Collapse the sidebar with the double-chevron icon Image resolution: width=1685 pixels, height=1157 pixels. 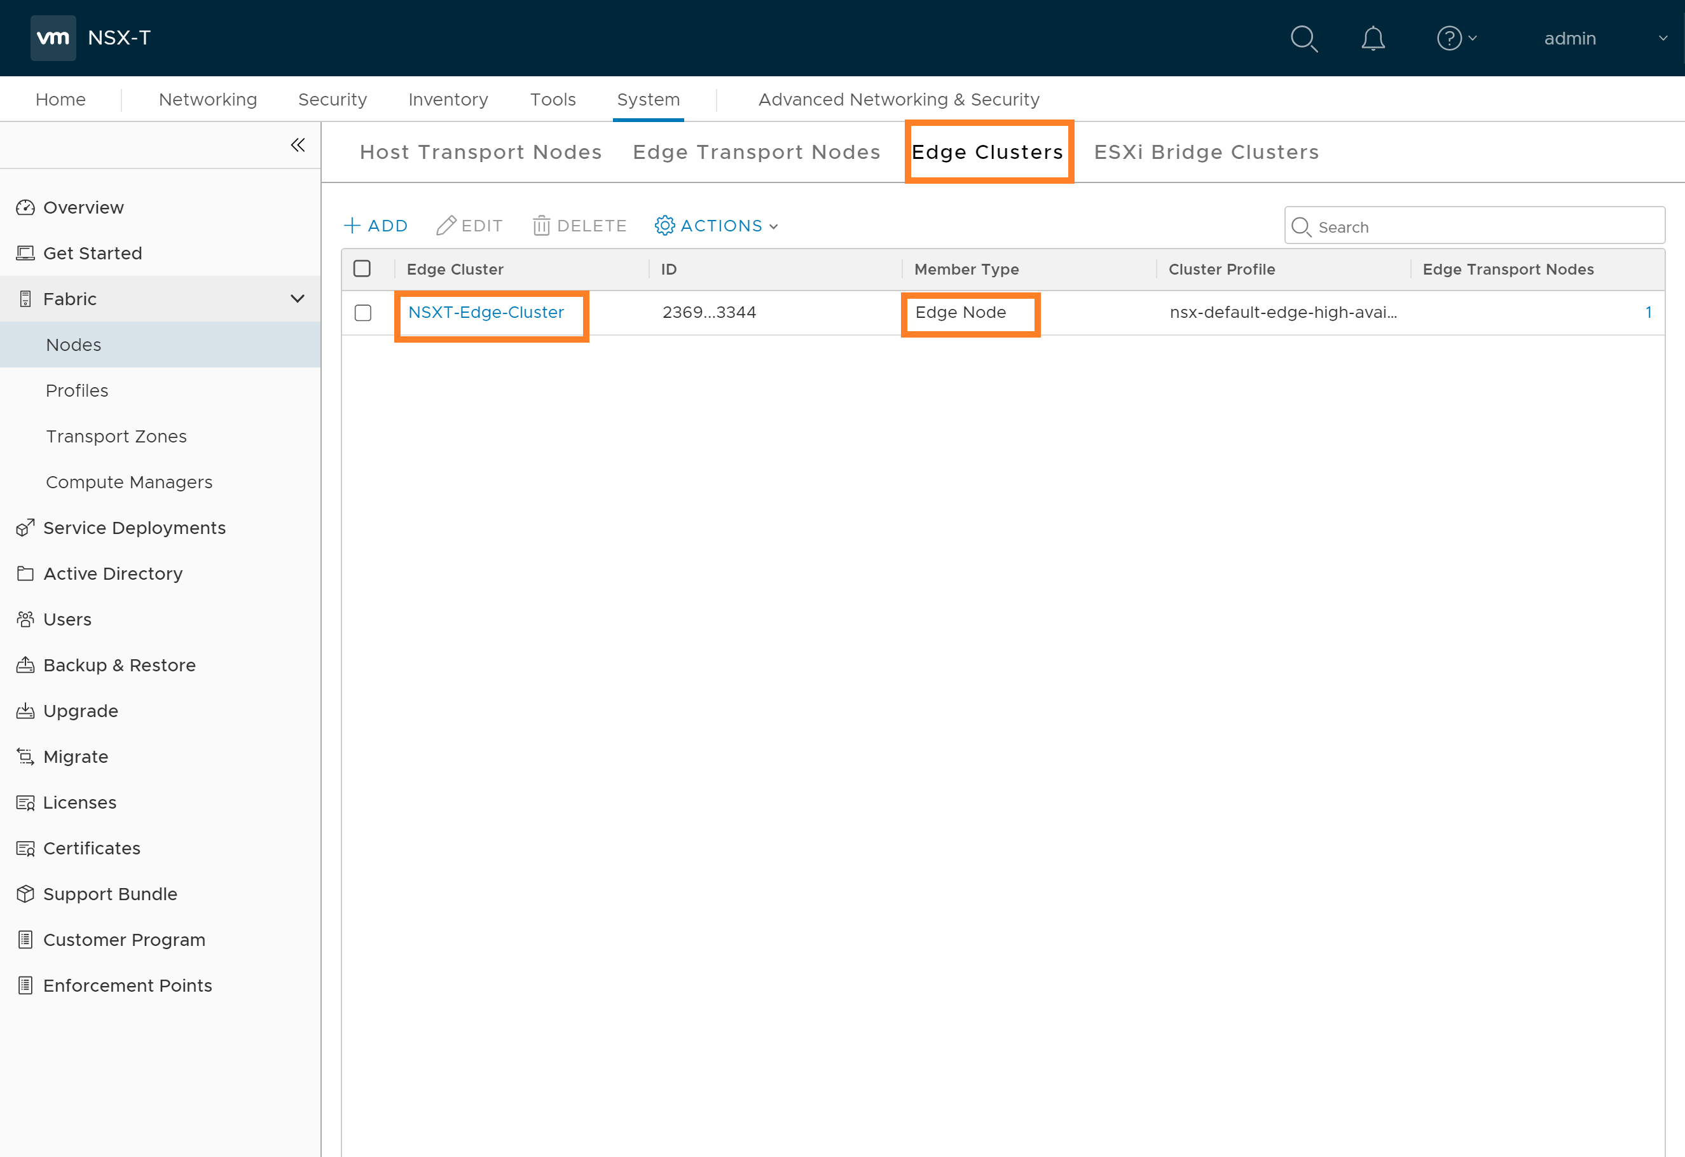coord(298,145)
